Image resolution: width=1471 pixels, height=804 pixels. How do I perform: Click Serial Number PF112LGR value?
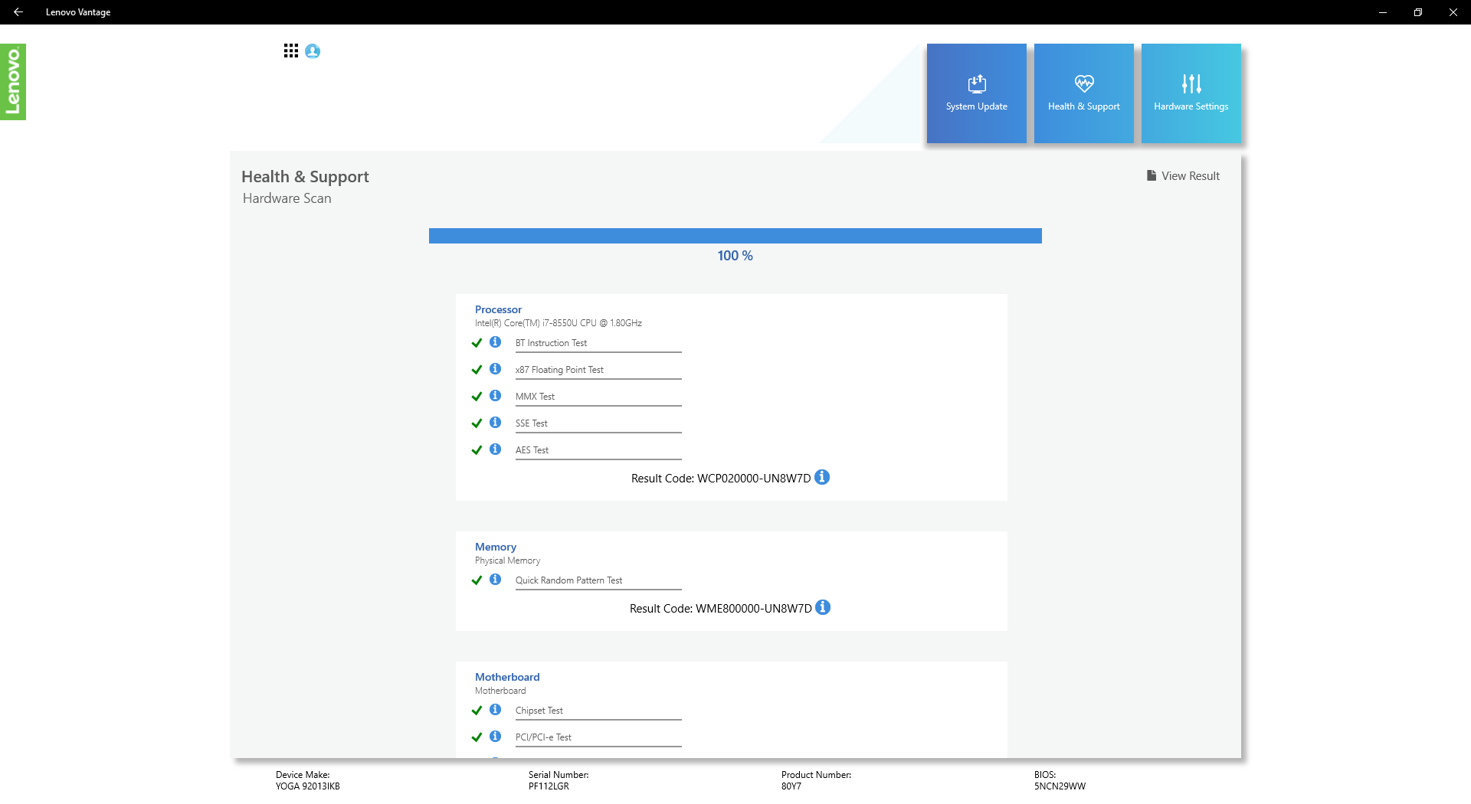click(x=549, y=786)
